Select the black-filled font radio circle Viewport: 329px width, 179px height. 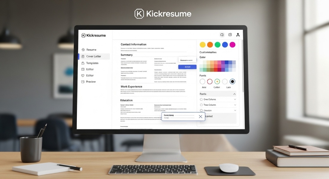coord(232,81)
